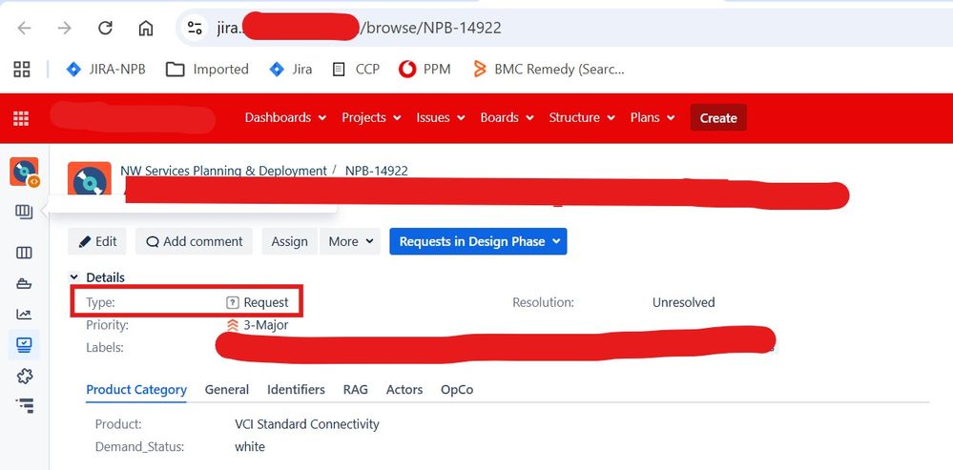
Task: Switch to the OpCo tab
Action: coord(457,390)
